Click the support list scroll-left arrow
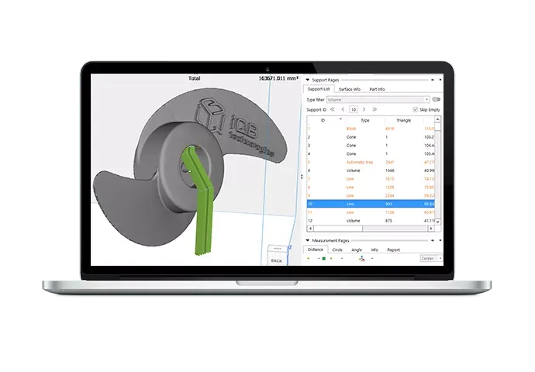The image size is (535, 372). [310, 229]
